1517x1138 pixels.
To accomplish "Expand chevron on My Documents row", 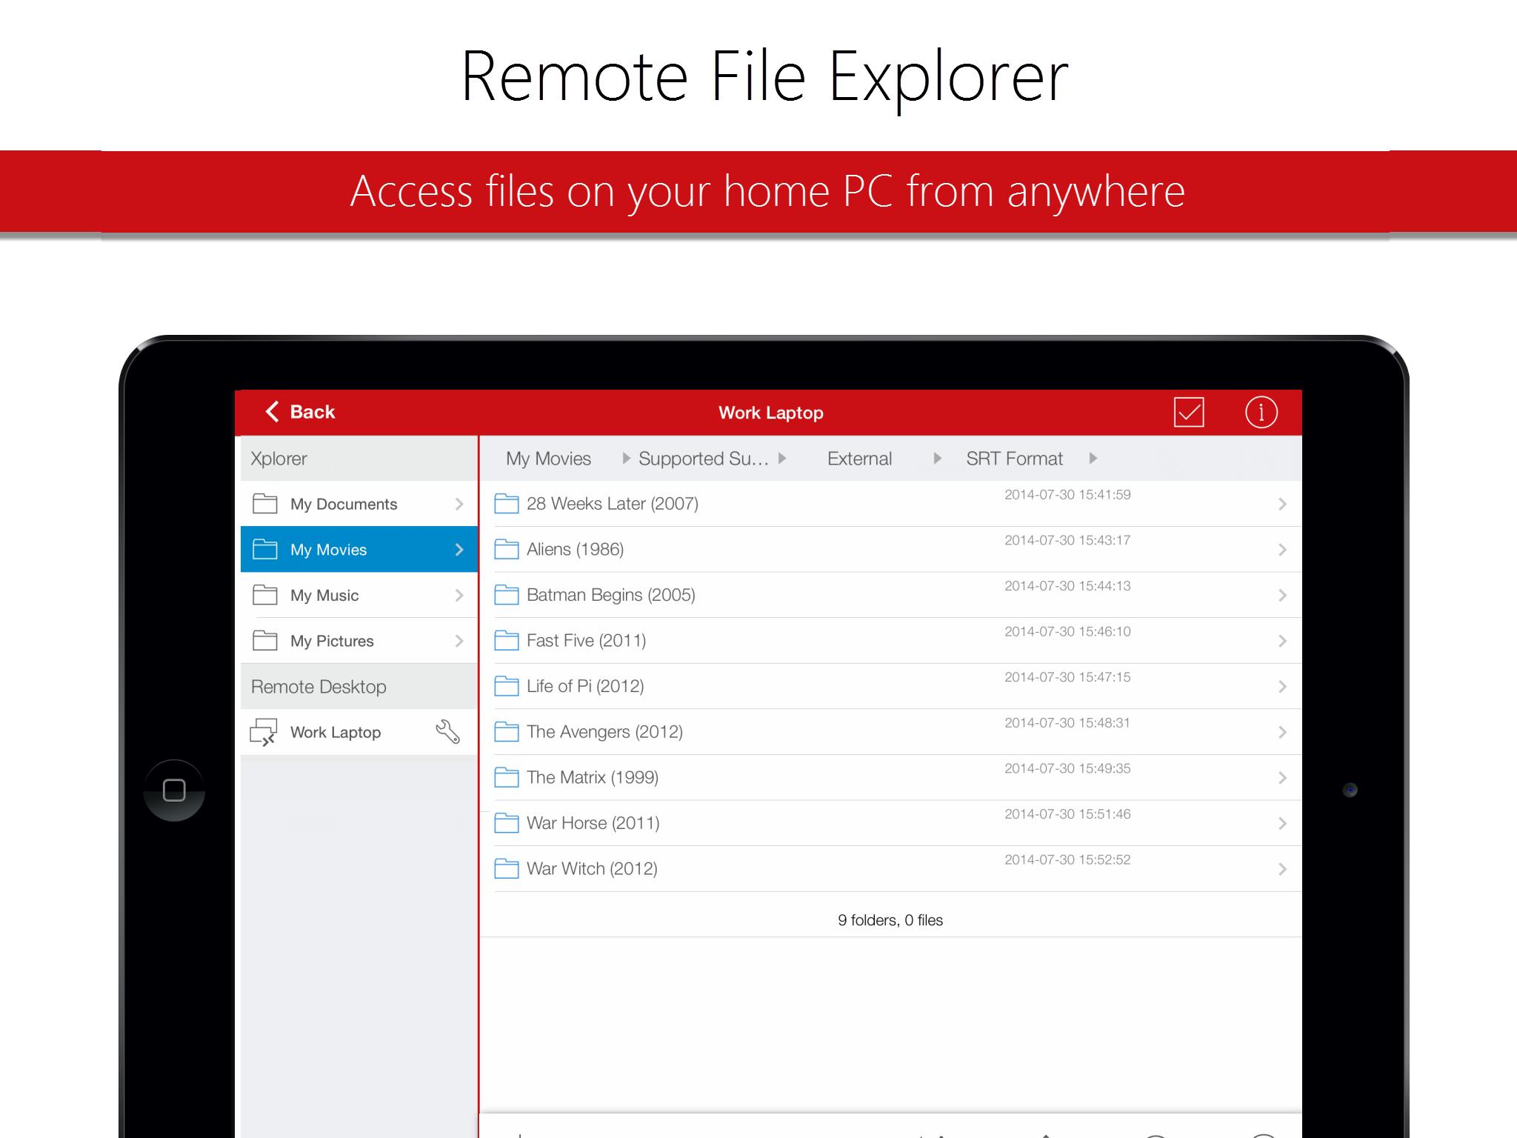I will (459, 504).
